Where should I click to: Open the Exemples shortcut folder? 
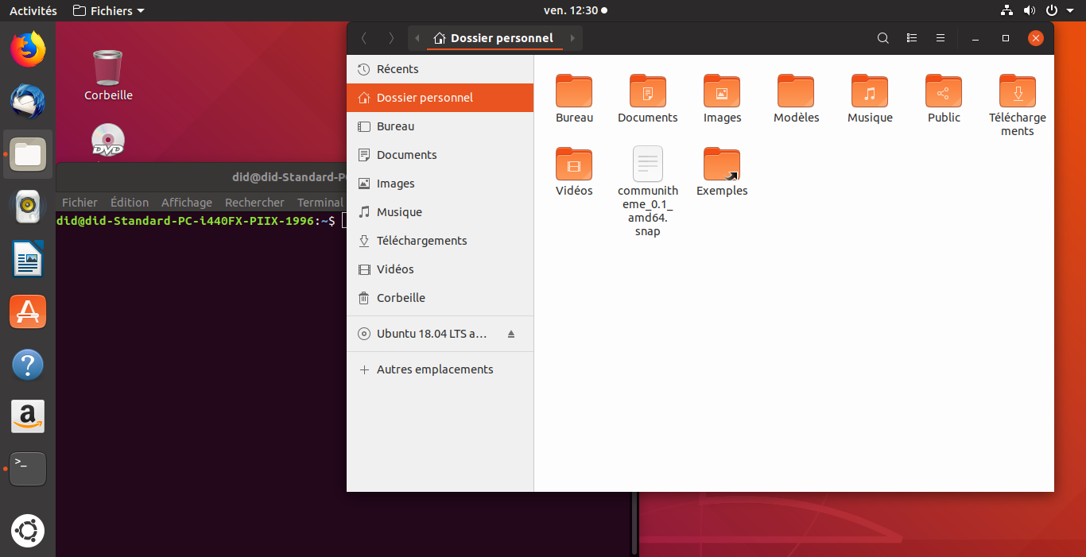[722, 172]
